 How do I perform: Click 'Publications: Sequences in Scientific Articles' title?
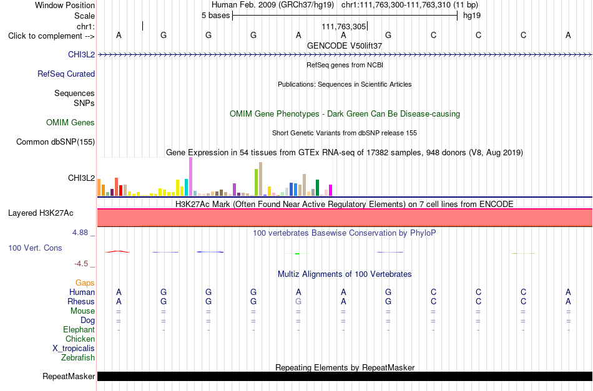point(345,84)
